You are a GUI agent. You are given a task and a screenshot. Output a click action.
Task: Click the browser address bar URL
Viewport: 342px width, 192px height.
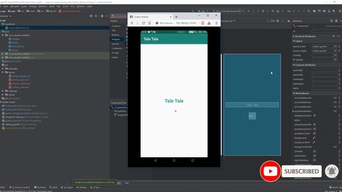(186, 23)
